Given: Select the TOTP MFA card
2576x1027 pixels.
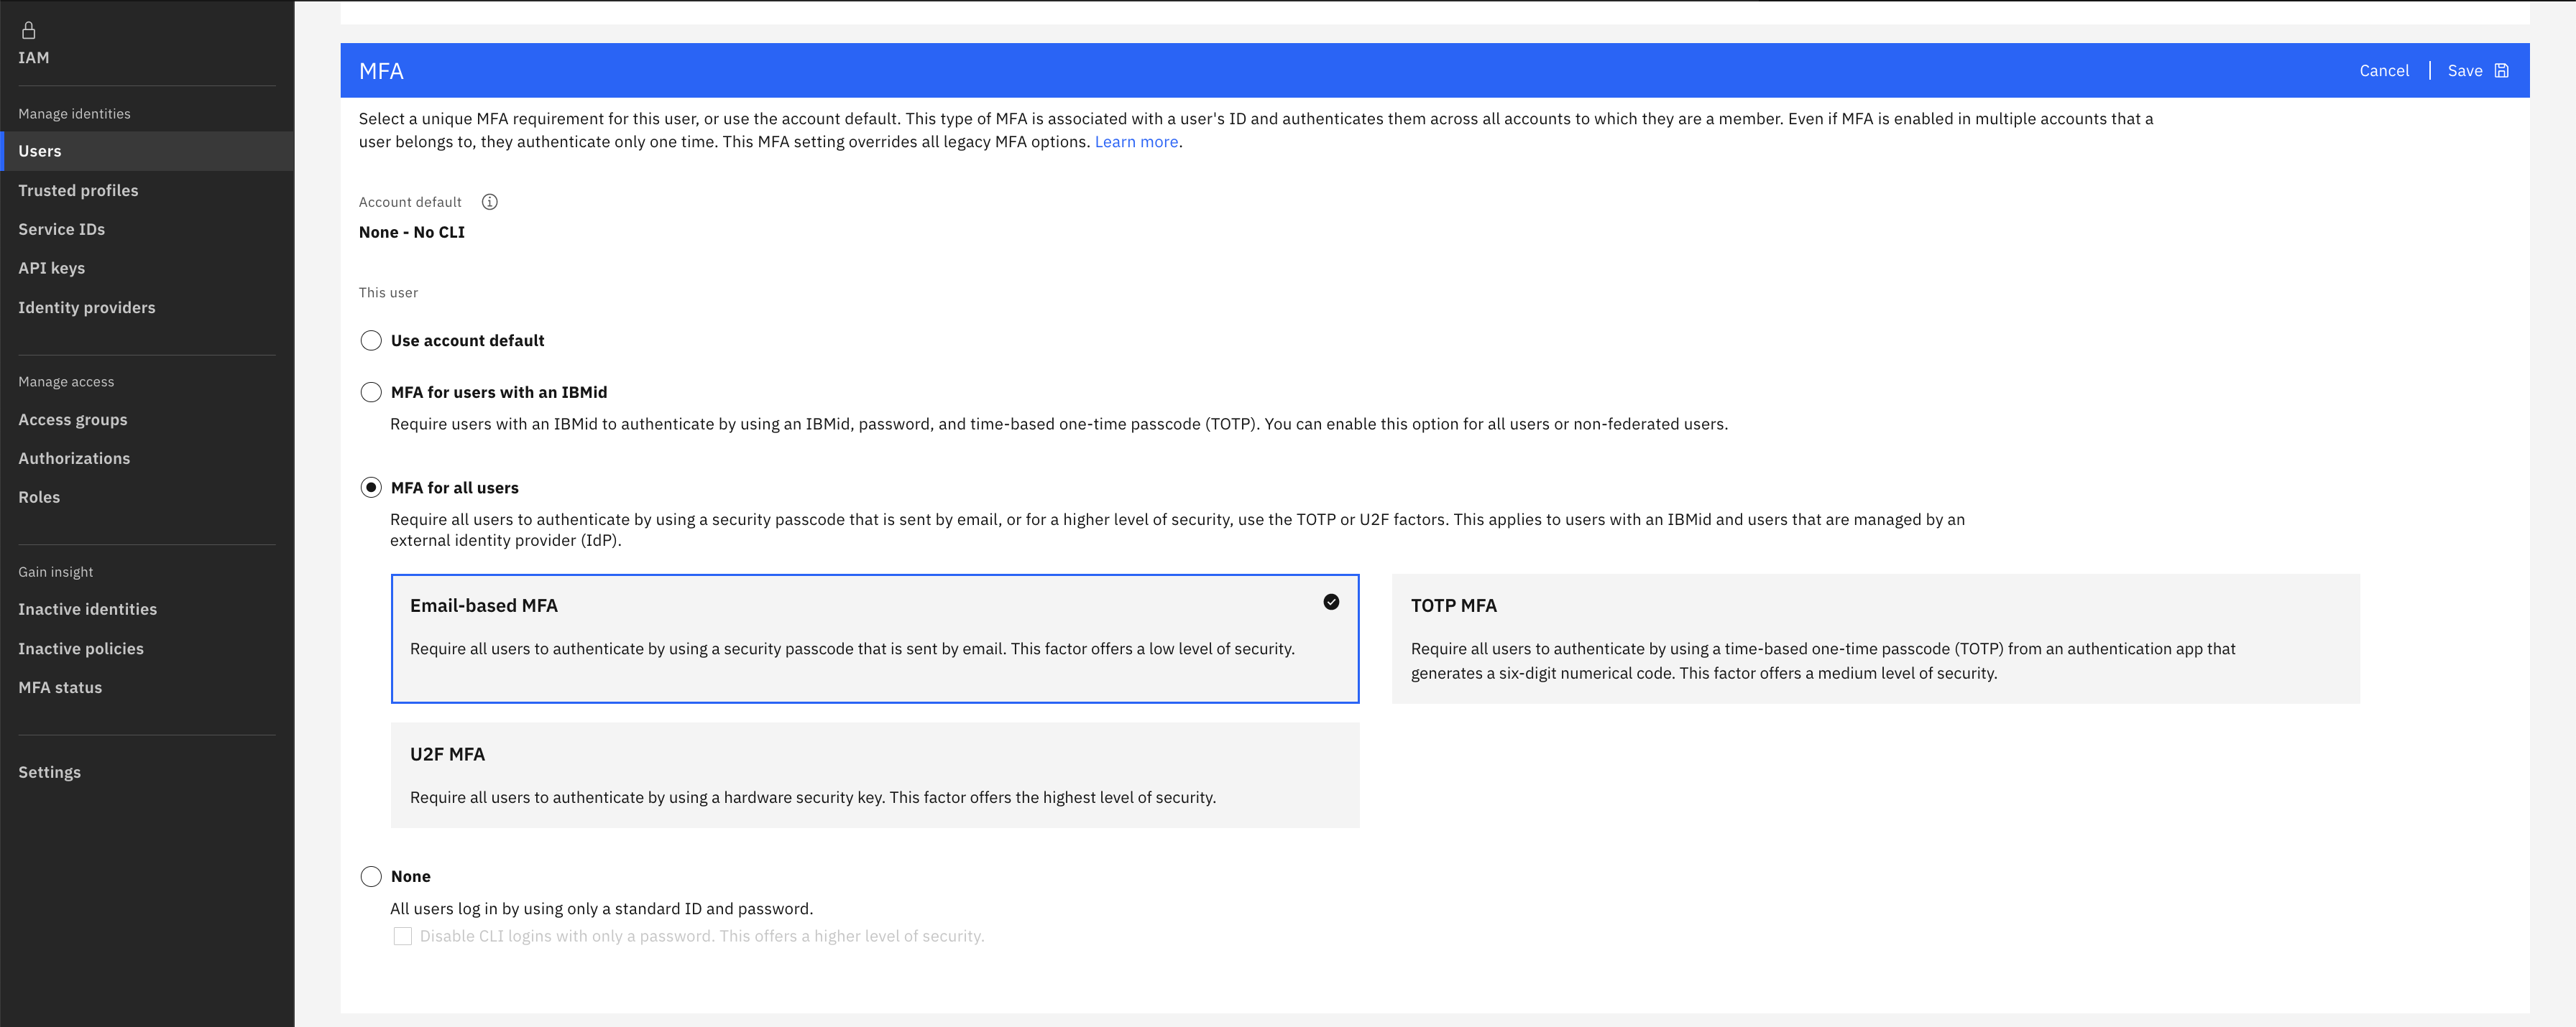Looking at the screenshot, I should pyautogui.click(x=1875, y=638).
